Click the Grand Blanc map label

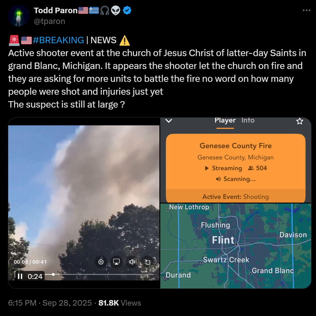[x=273, y=271]
